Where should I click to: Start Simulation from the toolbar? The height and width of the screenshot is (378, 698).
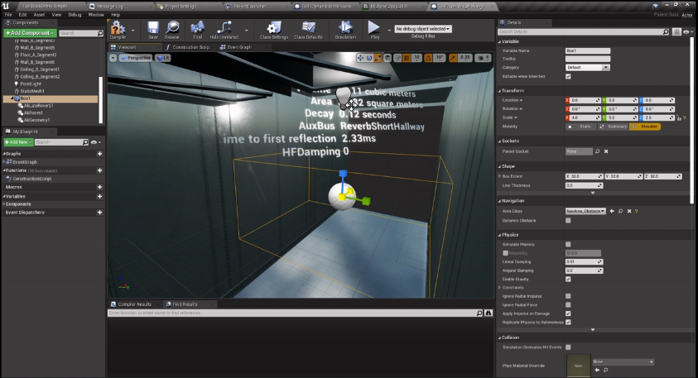(x=344, y=29)
